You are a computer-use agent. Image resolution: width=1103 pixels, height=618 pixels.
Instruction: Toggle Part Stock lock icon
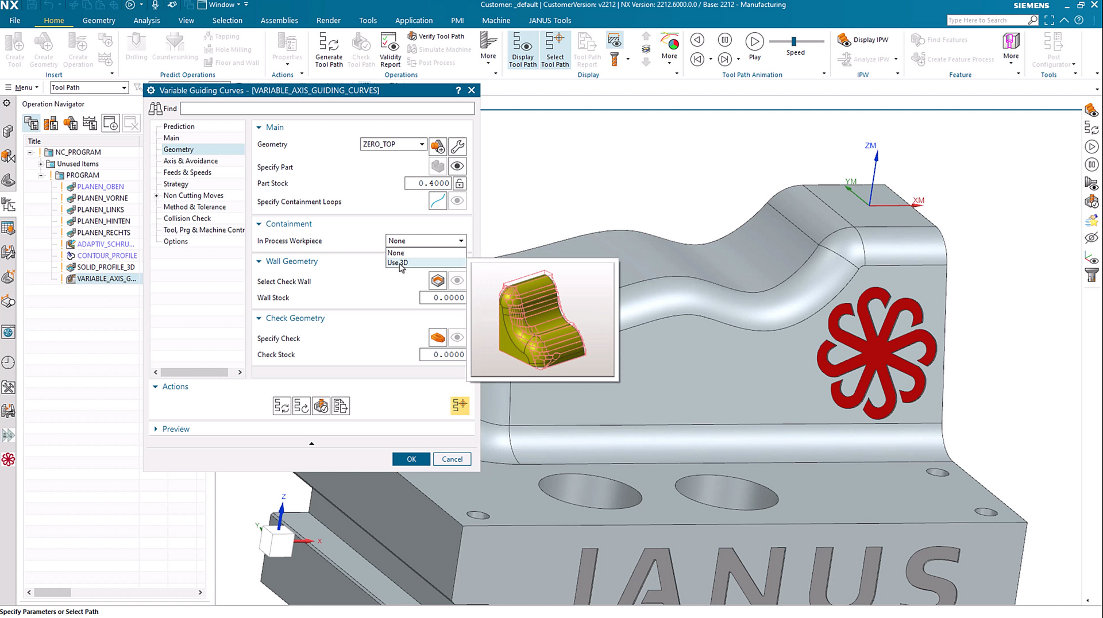click(x=460, y=183)
